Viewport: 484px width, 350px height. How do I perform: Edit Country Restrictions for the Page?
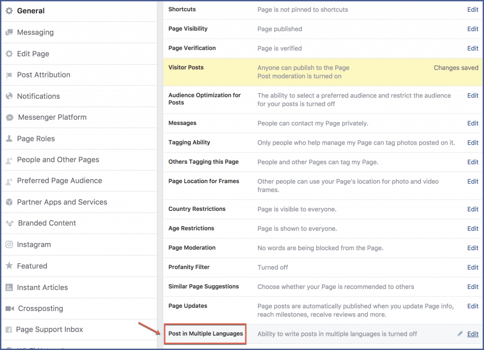[472, 209]
